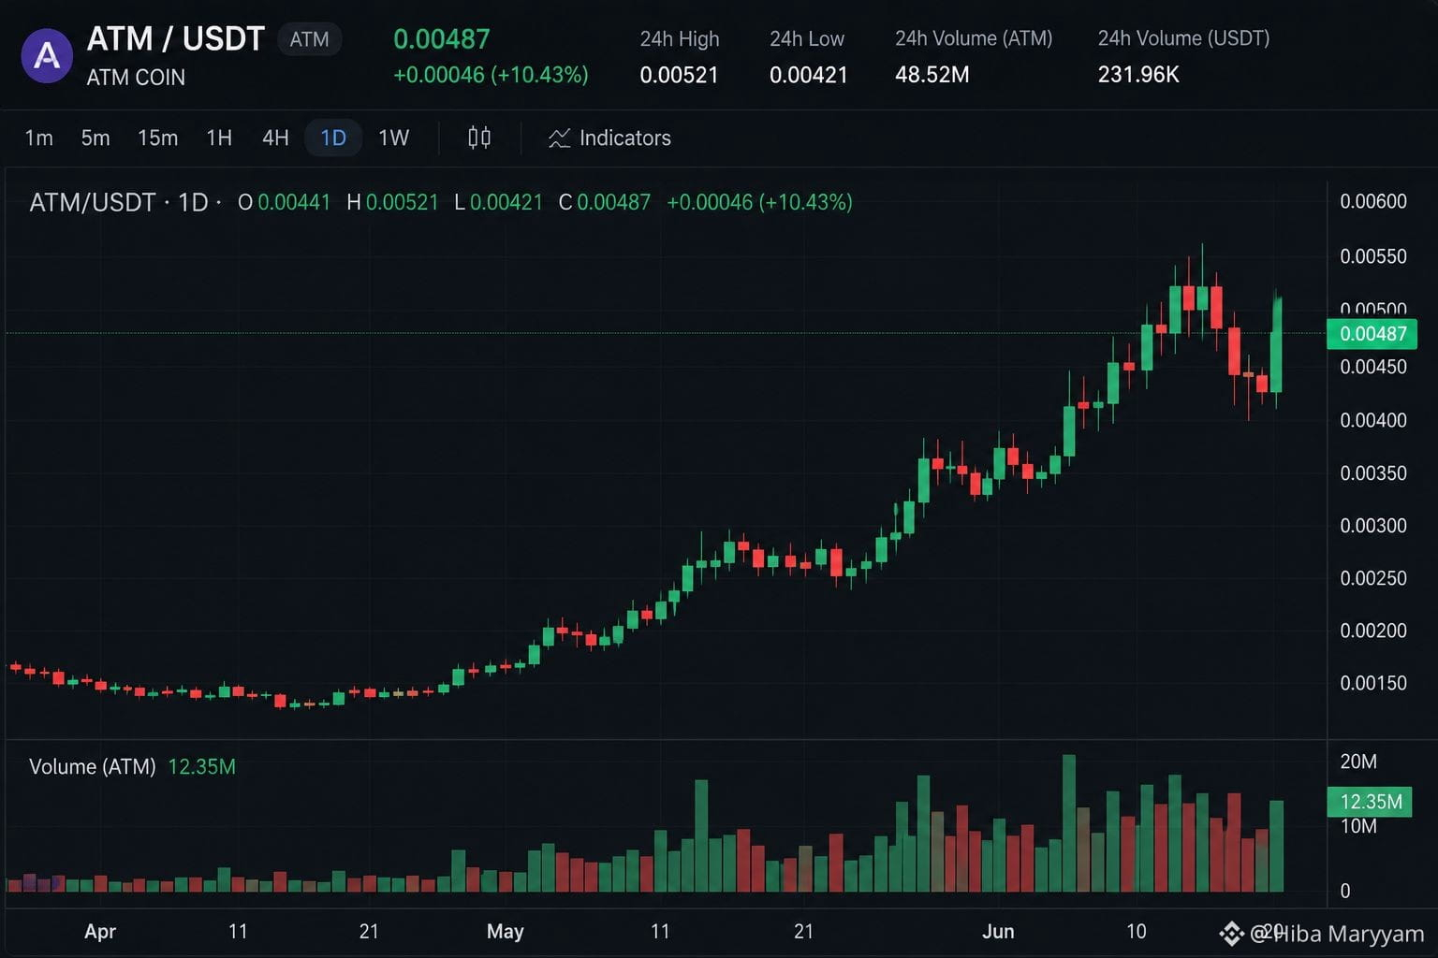Click the green 12.35M volume axis tag
Image resolution: width=1438 pixels, height=958 pixels.
pos(1371,802)
